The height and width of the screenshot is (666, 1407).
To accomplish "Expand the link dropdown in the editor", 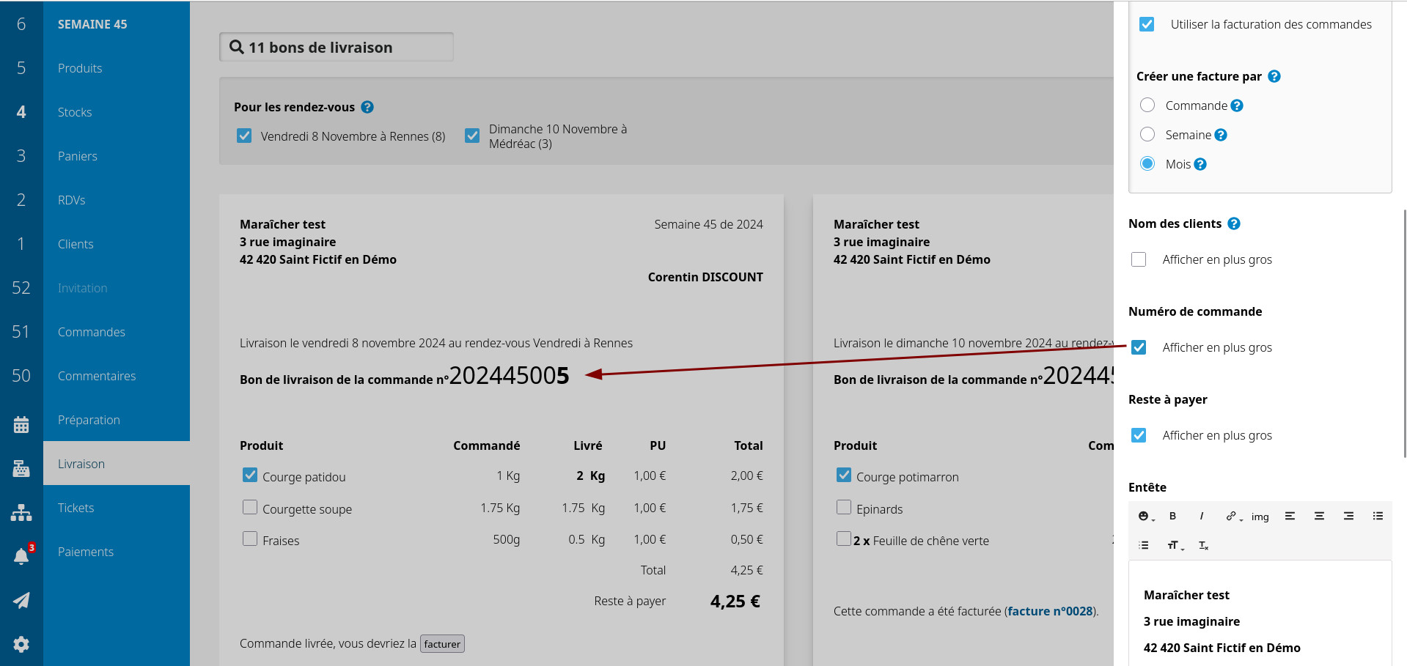I will (x=1234, y=516).
